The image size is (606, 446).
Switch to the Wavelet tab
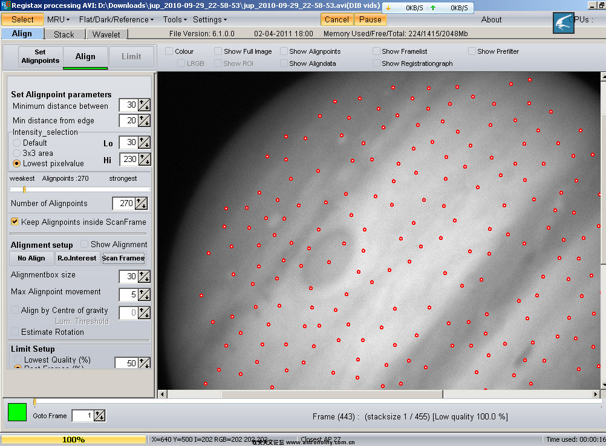(106, 34)
